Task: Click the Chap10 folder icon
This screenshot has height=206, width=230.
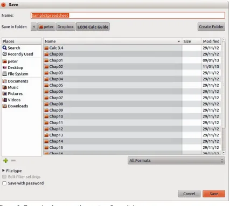Action: click(46, 116)
